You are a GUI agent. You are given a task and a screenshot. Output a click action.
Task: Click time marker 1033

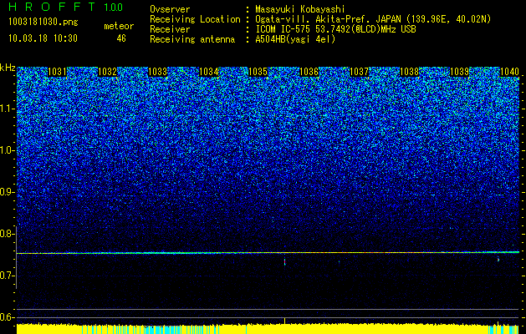pos(158,71)
